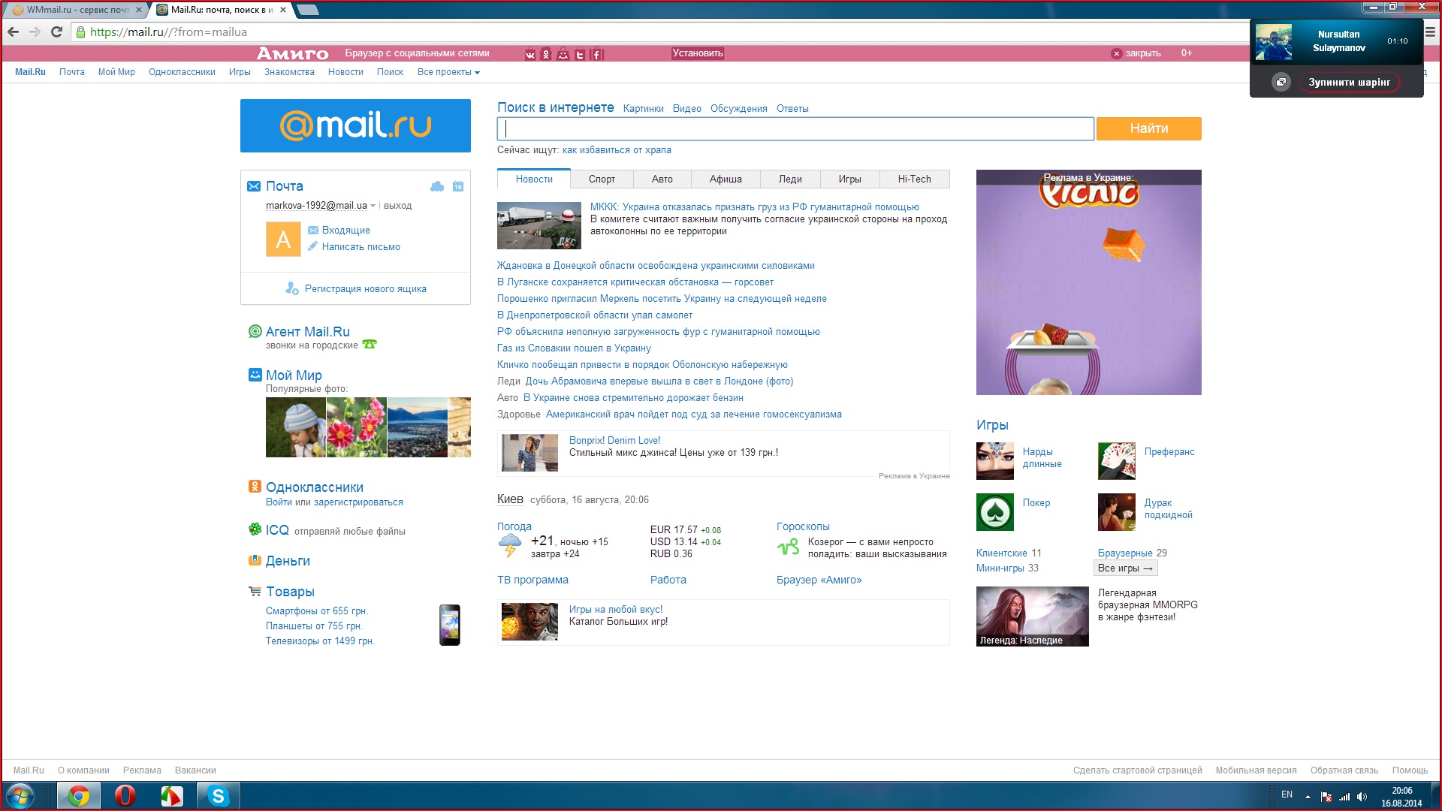Screen dimensions: 1442x811
Task: Switch to the Афиша news tab
Action: click(x=726, y=179)
